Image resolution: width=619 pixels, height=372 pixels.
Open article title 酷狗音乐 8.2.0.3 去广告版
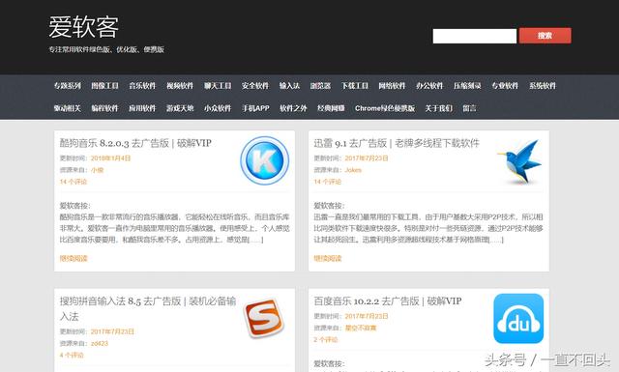135,143
